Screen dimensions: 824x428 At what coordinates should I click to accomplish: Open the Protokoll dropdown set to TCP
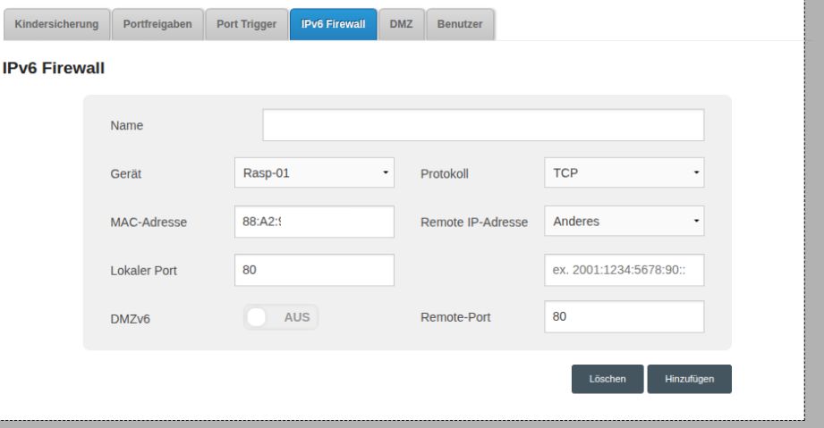pos(624,172)
